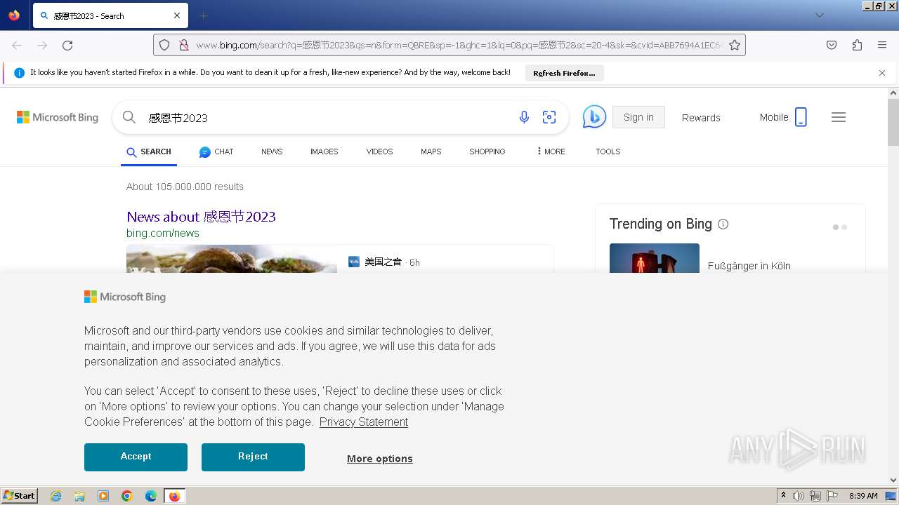
Task: Open Firefox extensions puzzle icon
Action: 857,45
